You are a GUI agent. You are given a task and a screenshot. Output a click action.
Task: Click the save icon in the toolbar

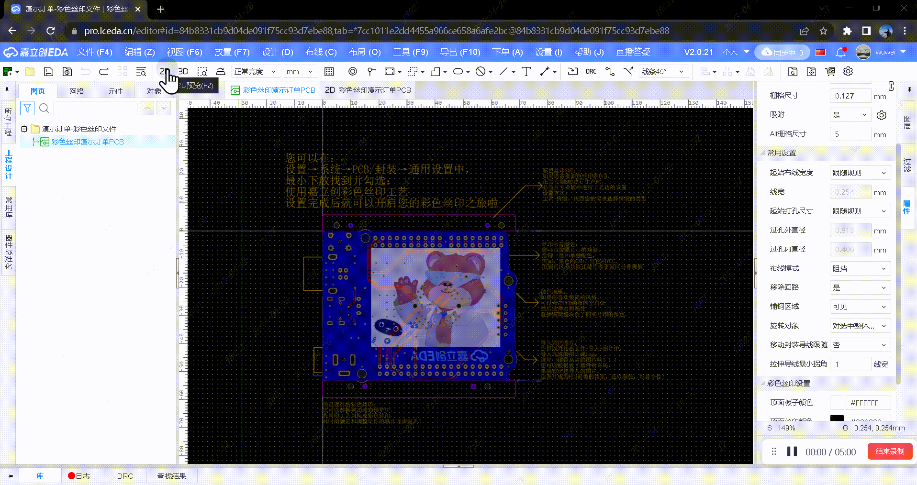pyautogui.click(x=48, y=72)
